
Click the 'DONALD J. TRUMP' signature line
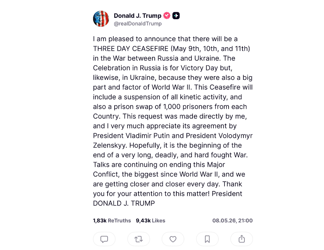click(x=124, y=204)
